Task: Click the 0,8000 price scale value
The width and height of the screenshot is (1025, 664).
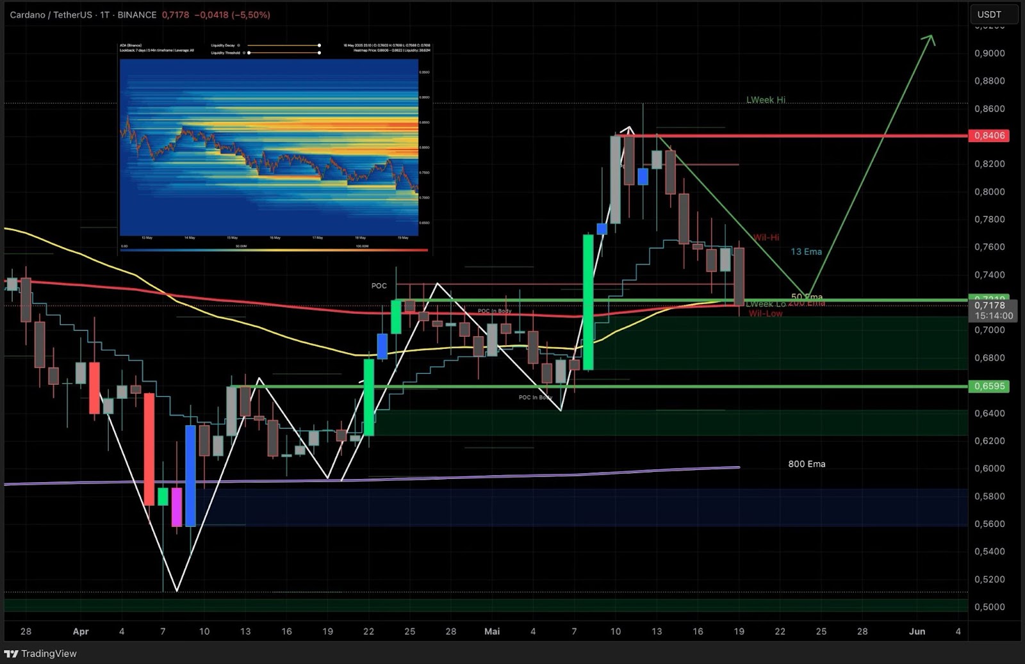Action: (990, 191)
